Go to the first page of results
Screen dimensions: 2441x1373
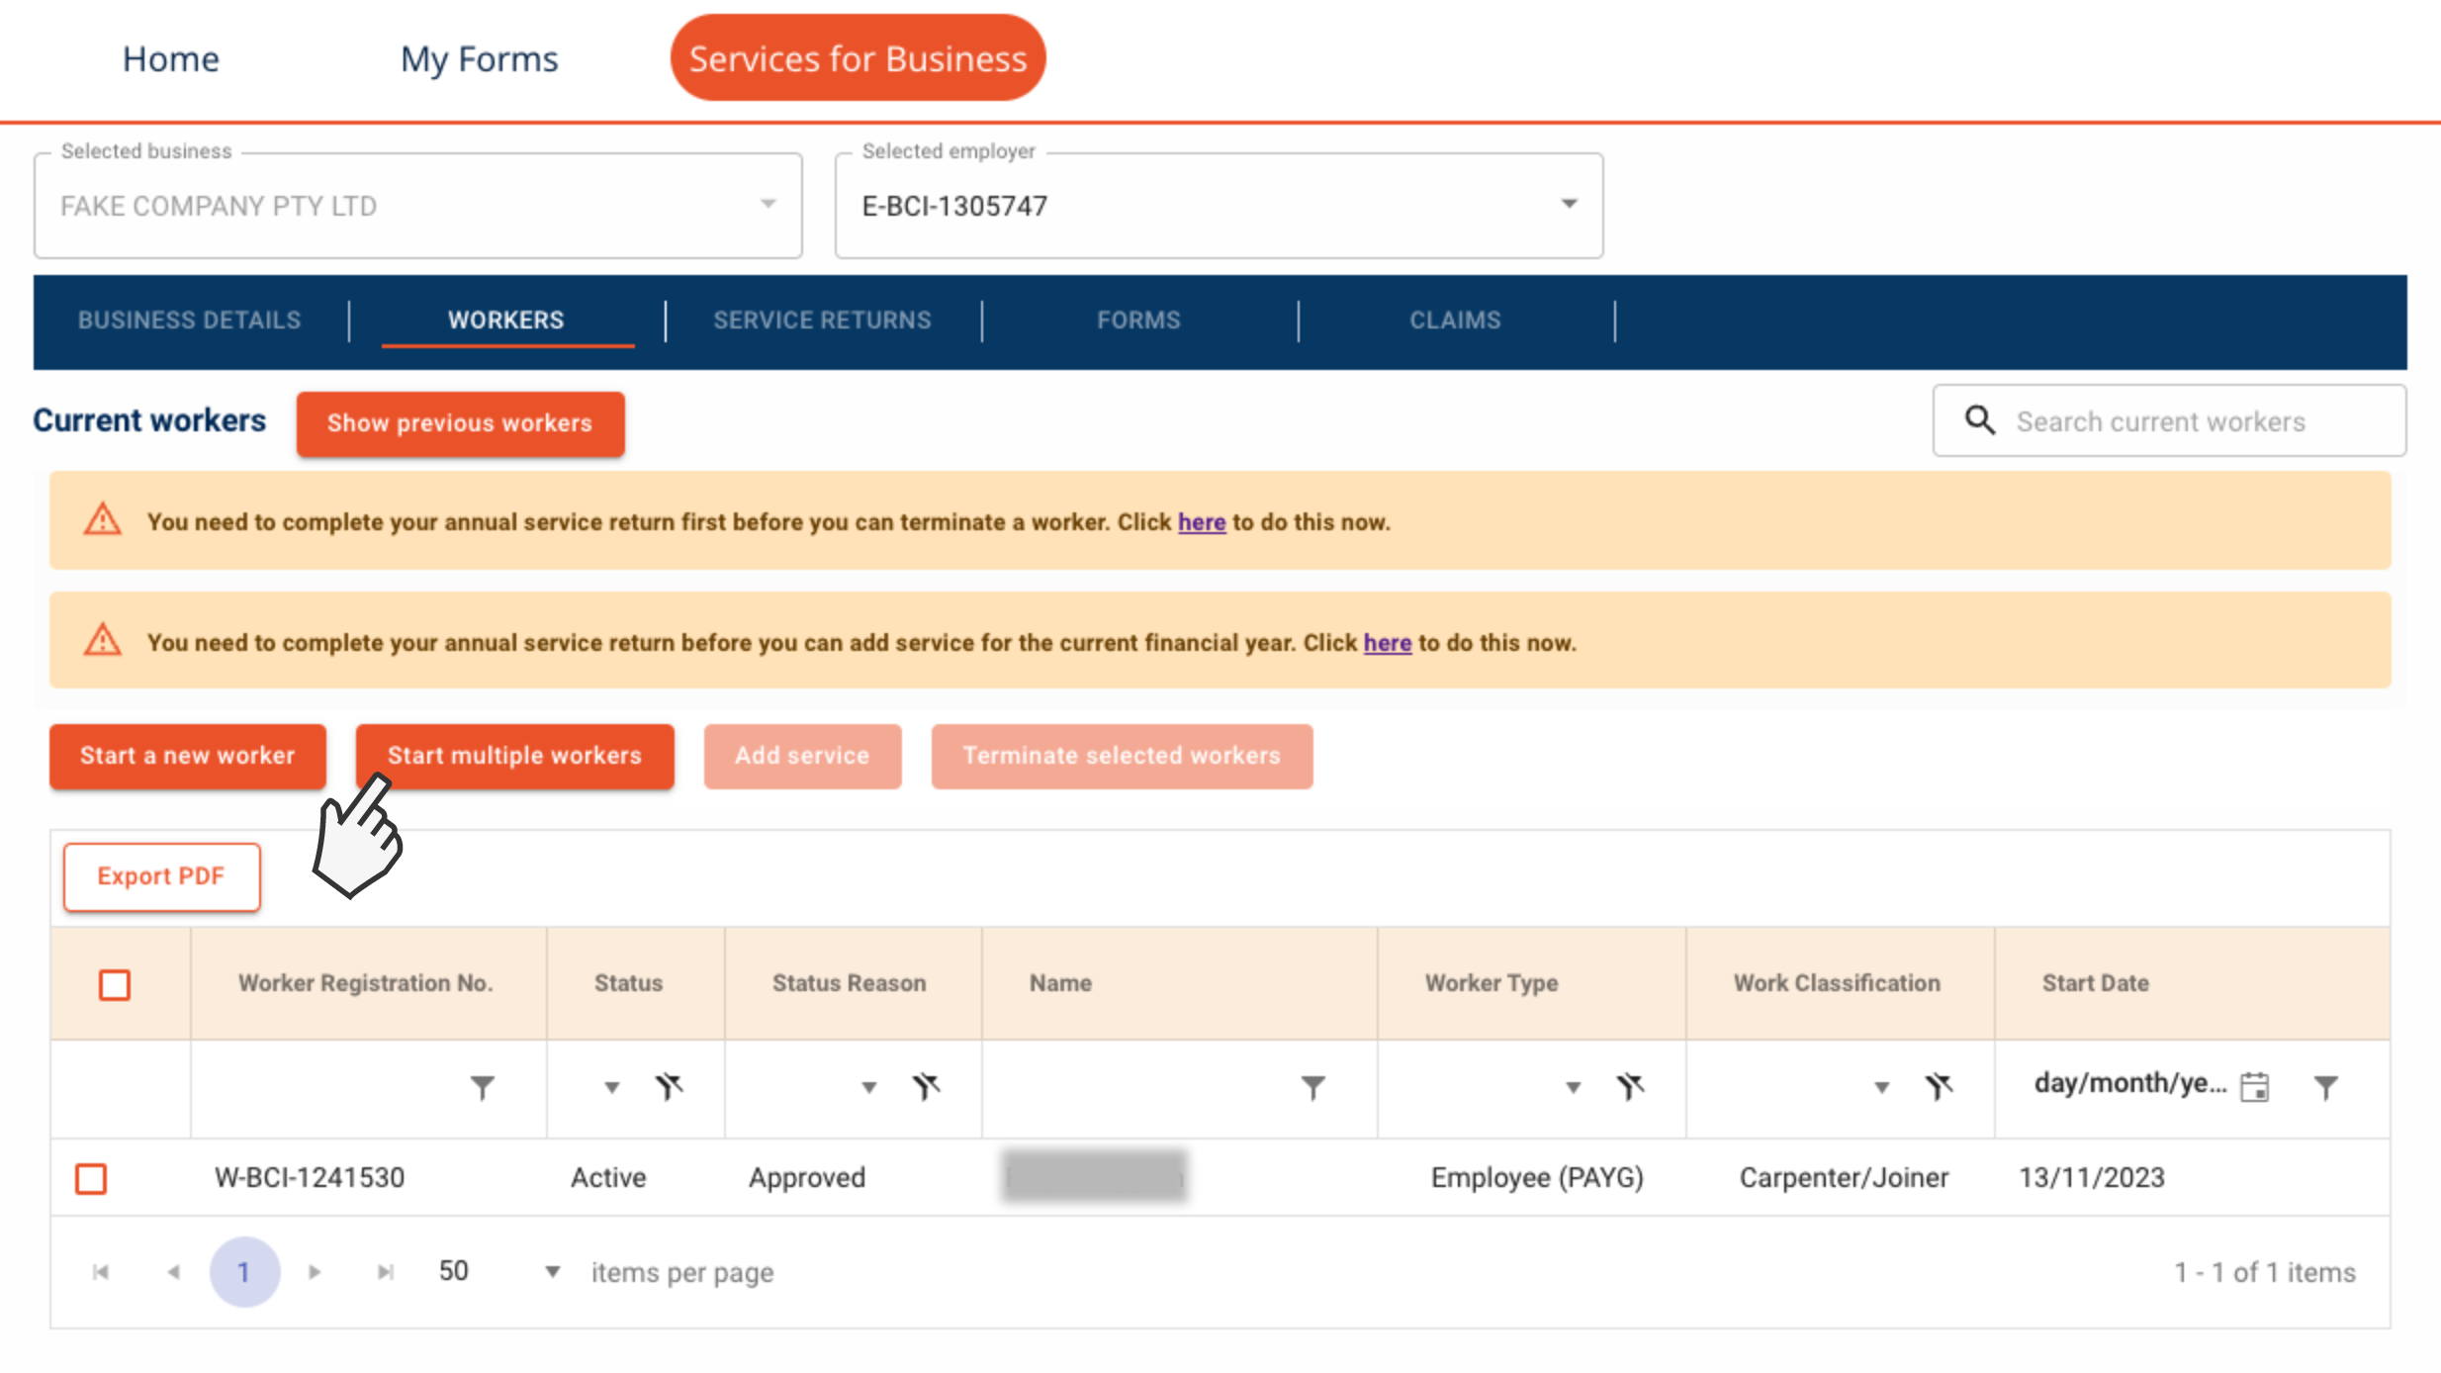pyautogui.click(x=100, y=1272)
